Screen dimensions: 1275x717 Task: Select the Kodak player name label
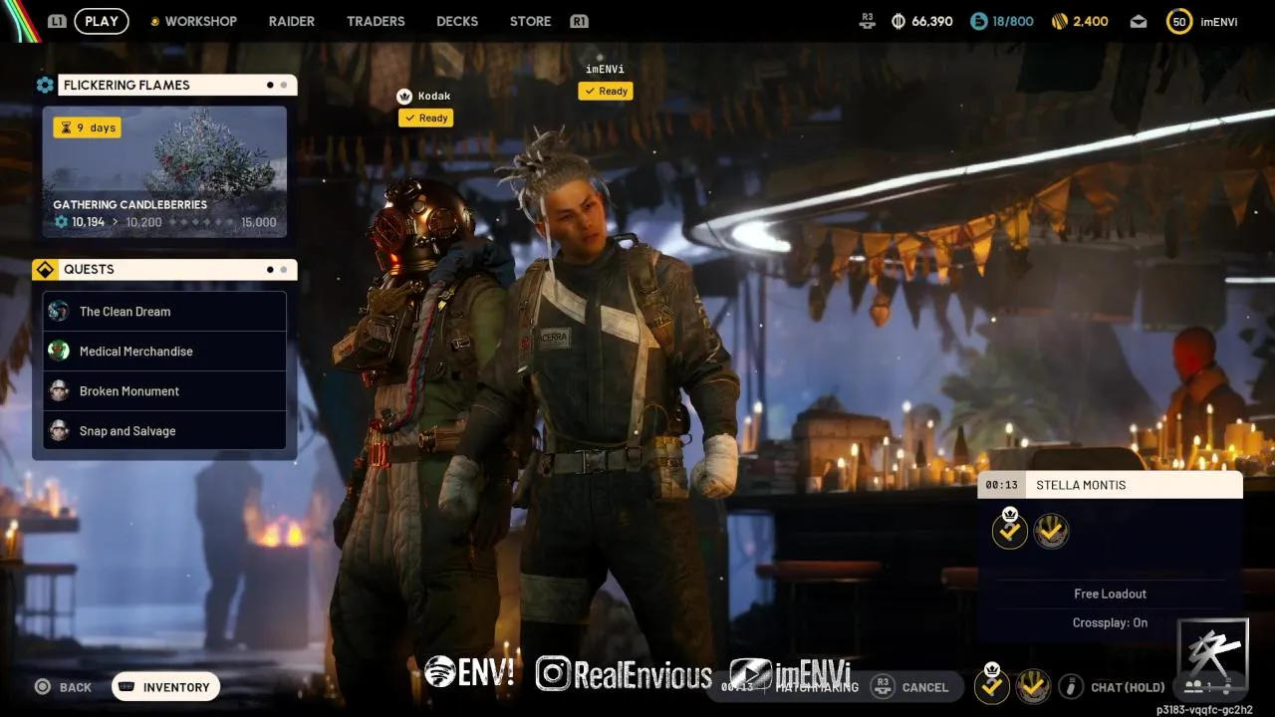point(434,97)
